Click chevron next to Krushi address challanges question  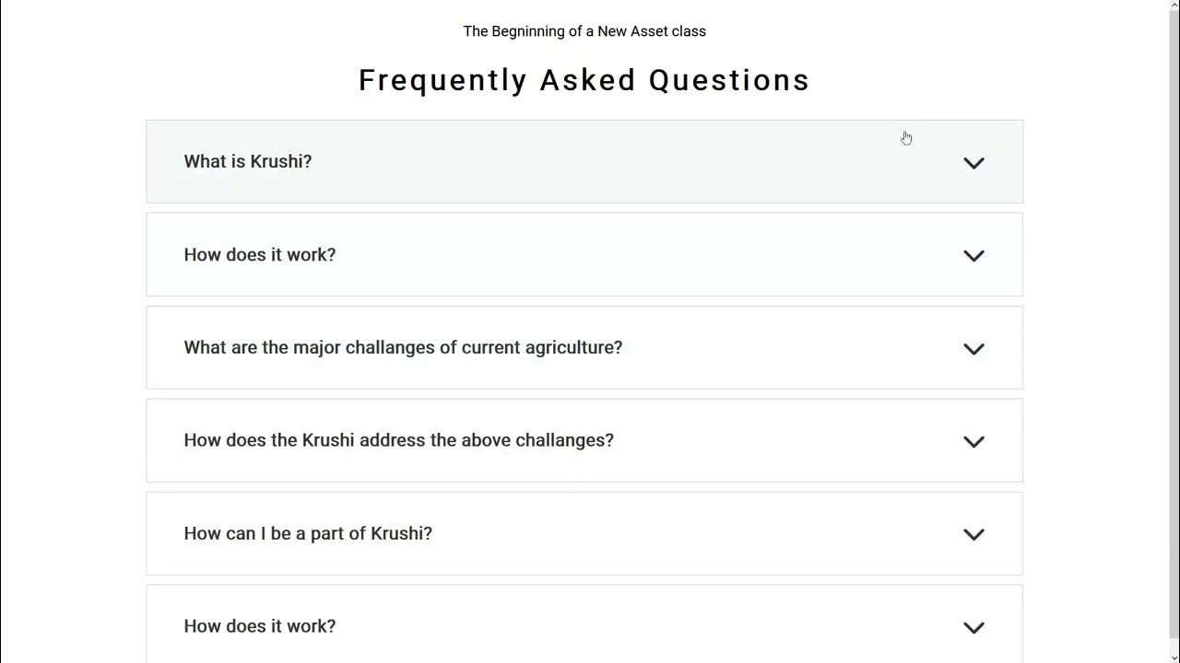point(973,442)
